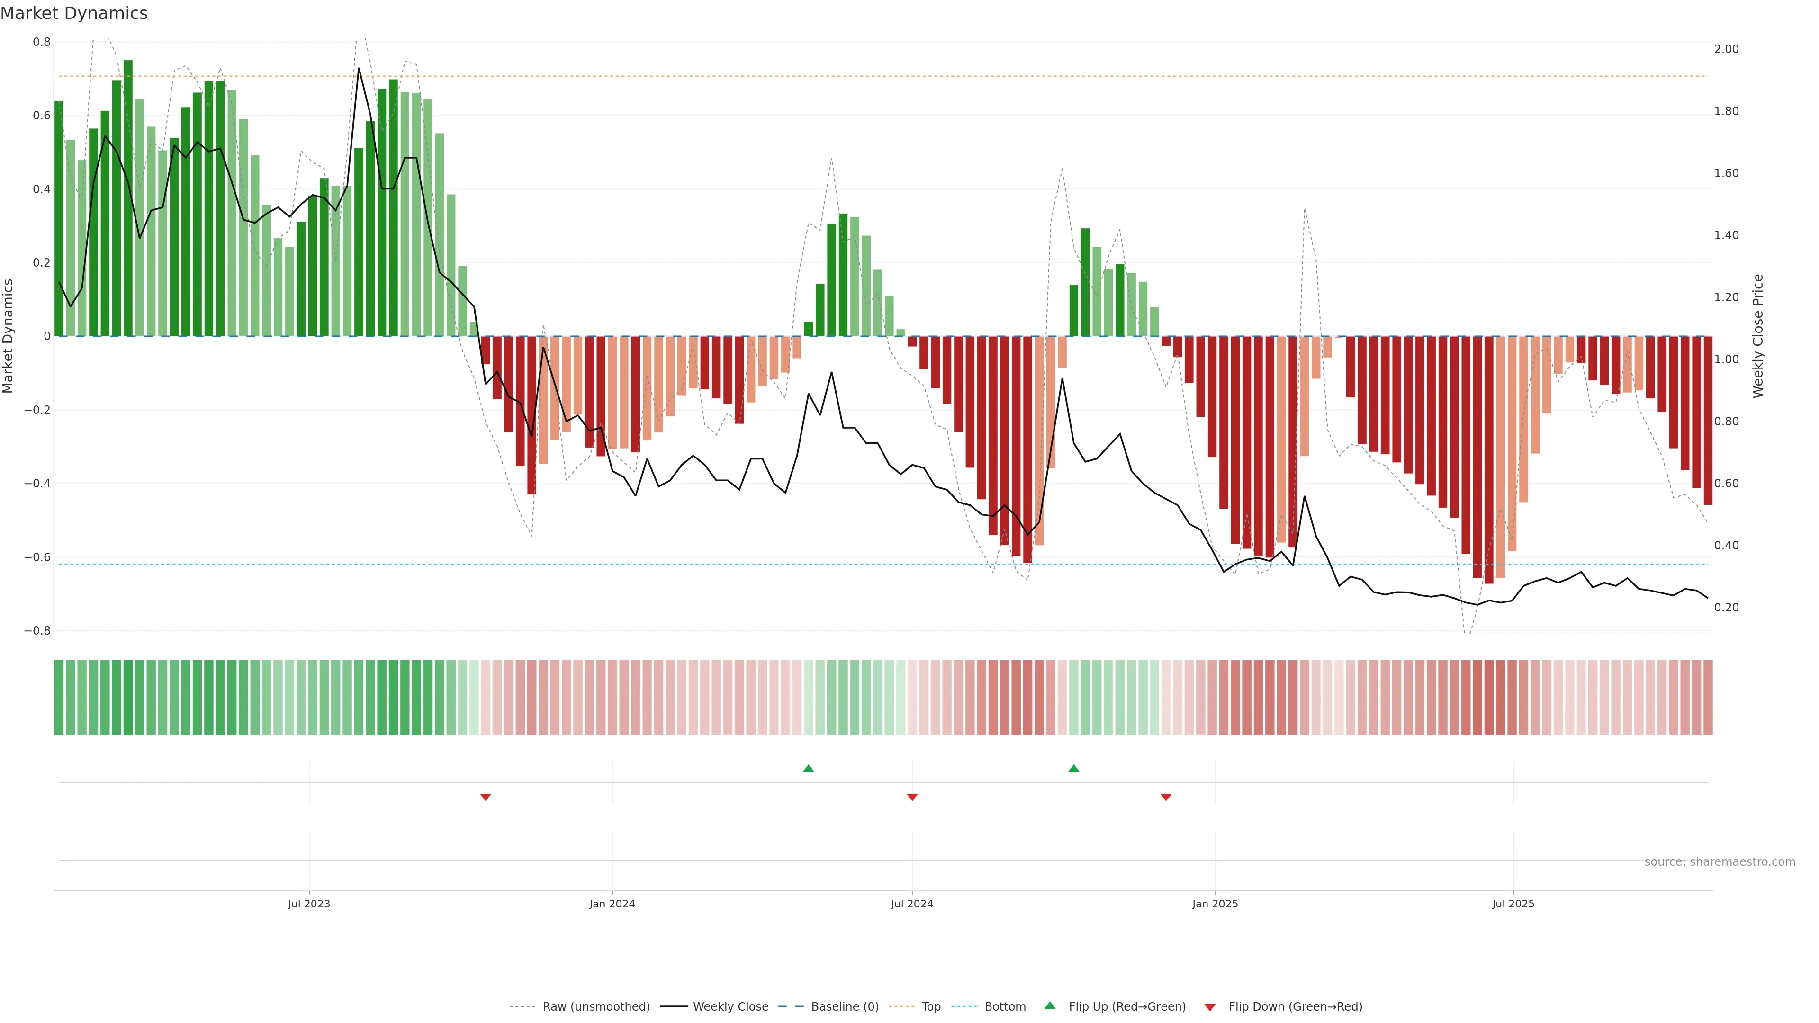Click the first red Flip Down triangle marker
The image size is (1819, 1023).
485,797
